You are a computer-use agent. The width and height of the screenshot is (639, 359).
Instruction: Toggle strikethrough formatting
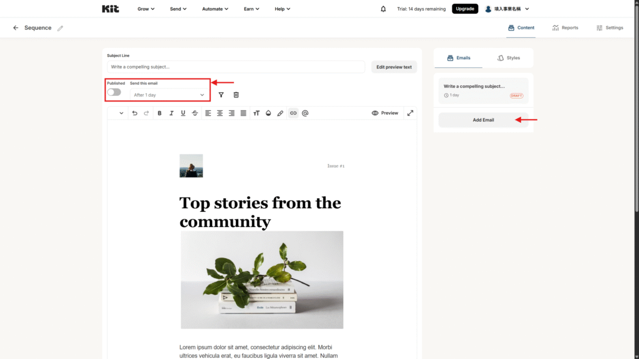tap(195, 113)
